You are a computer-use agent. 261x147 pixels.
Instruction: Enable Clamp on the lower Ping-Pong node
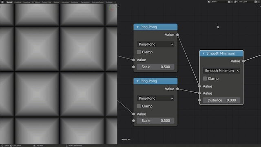pos(139,106)
